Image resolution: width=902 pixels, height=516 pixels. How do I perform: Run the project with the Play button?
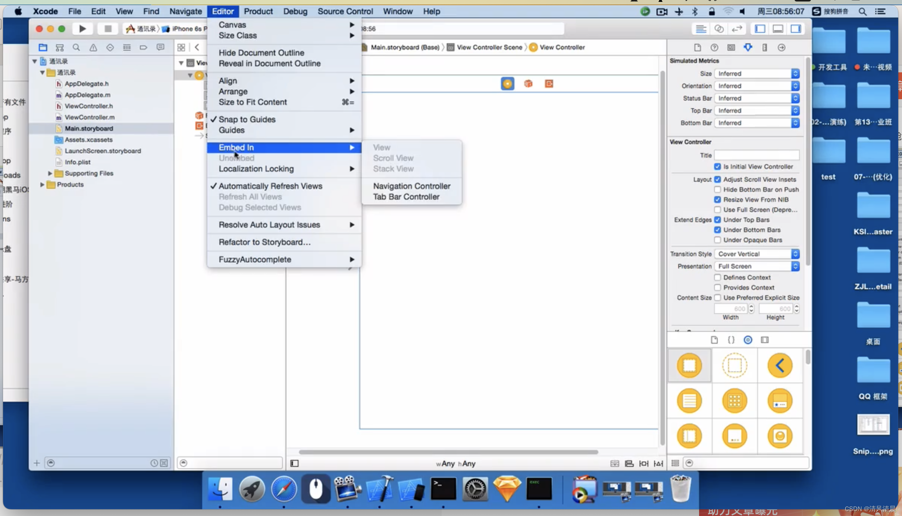point(82,29)
